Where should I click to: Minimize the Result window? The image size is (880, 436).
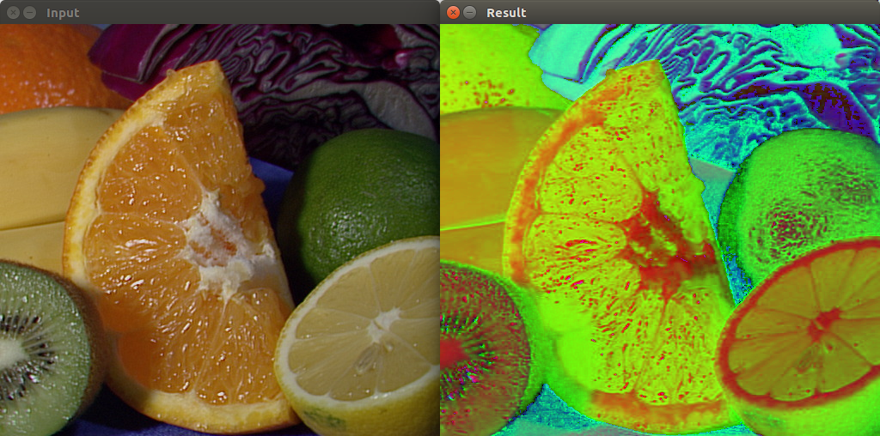pyautogui.click(x=469, y=12)
